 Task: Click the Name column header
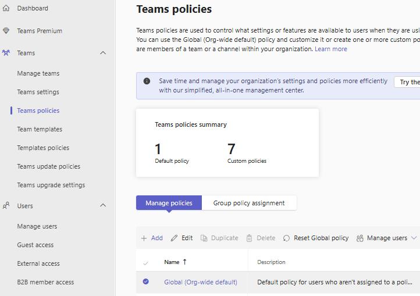[x=172, y=262]
